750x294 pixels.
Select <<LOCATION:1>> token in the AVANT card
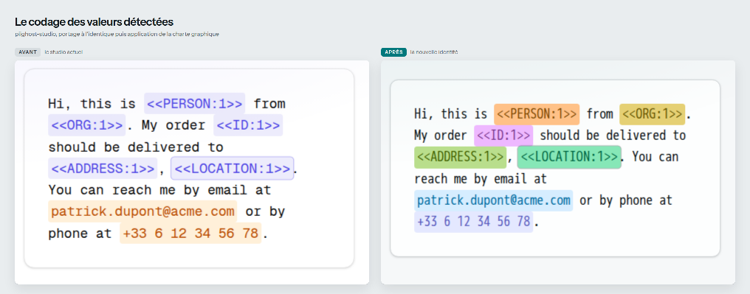(232, 169)
